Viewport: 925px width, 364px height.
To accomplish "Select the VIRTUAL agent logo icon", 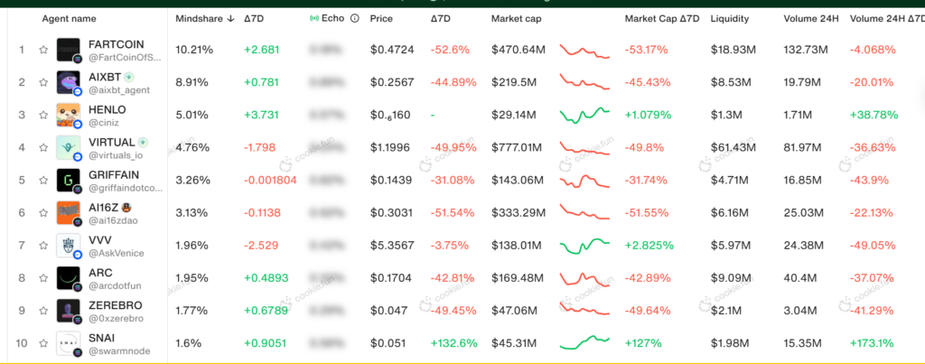I will coord(69,147).
